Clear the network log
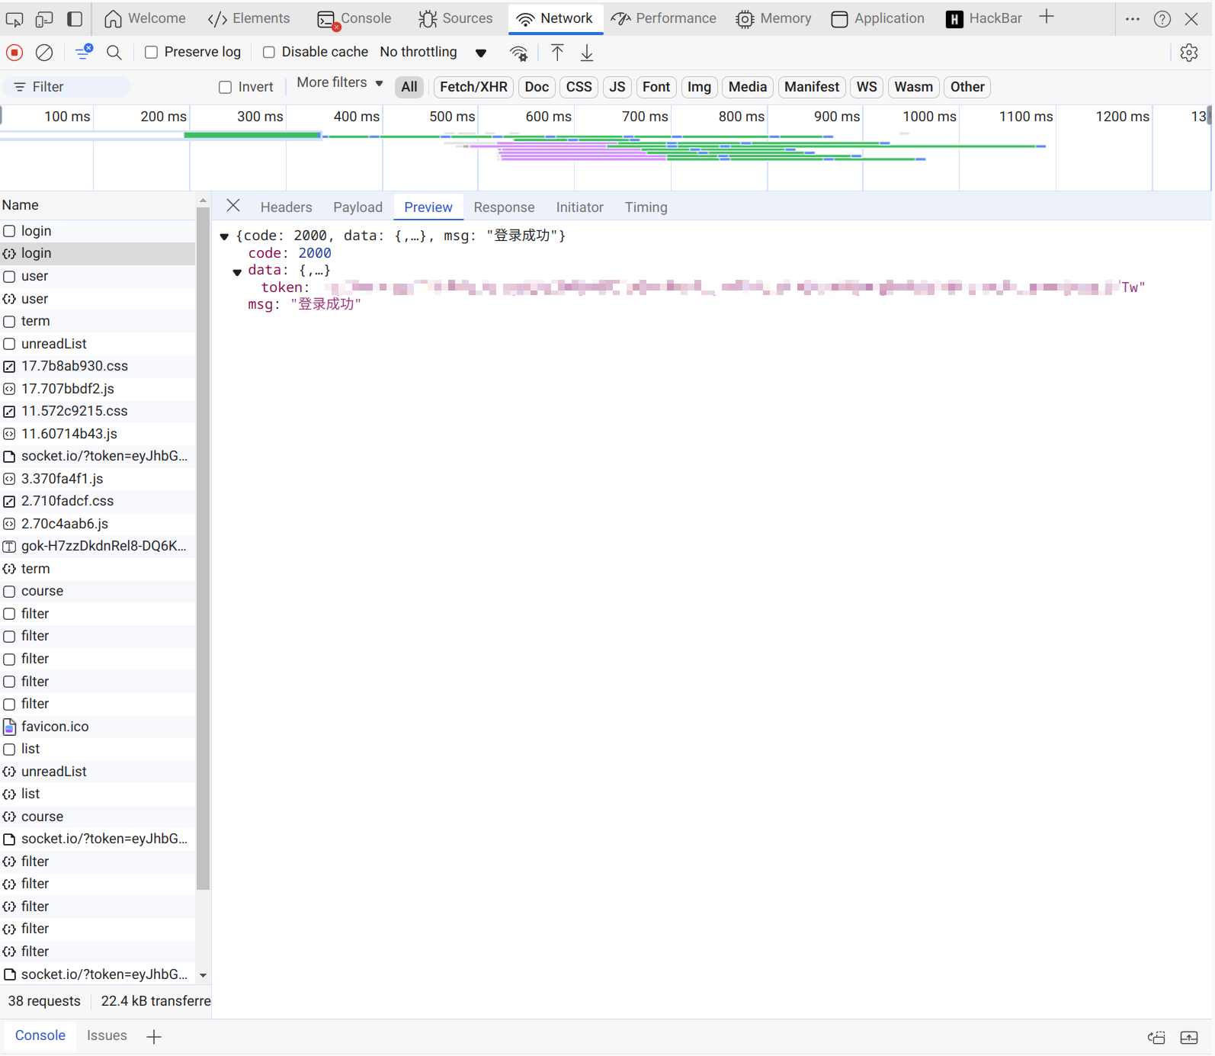Screen dimensions: 1215x1056 [44, 53]
